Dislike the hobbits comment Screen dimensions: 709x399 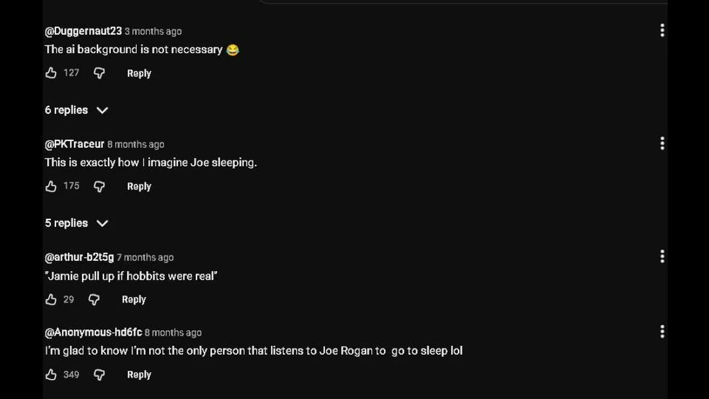[94, 299]
